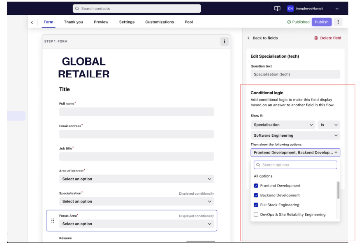Click the Email address input field
Image resolution: width=357 pixels, height=245 pixels.
click(137, 134)
